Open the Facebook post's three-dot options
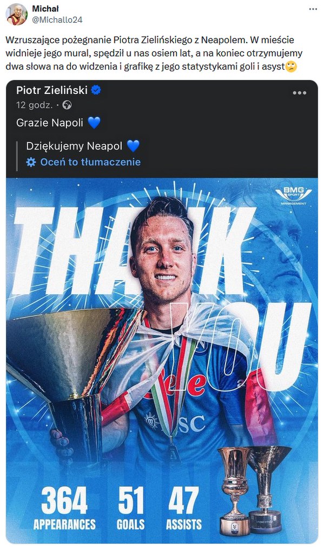The width and height of the screenshot is (324, 553). click(299, 93)
